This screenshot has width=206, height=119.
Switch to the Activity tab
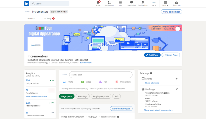point(48,18)
